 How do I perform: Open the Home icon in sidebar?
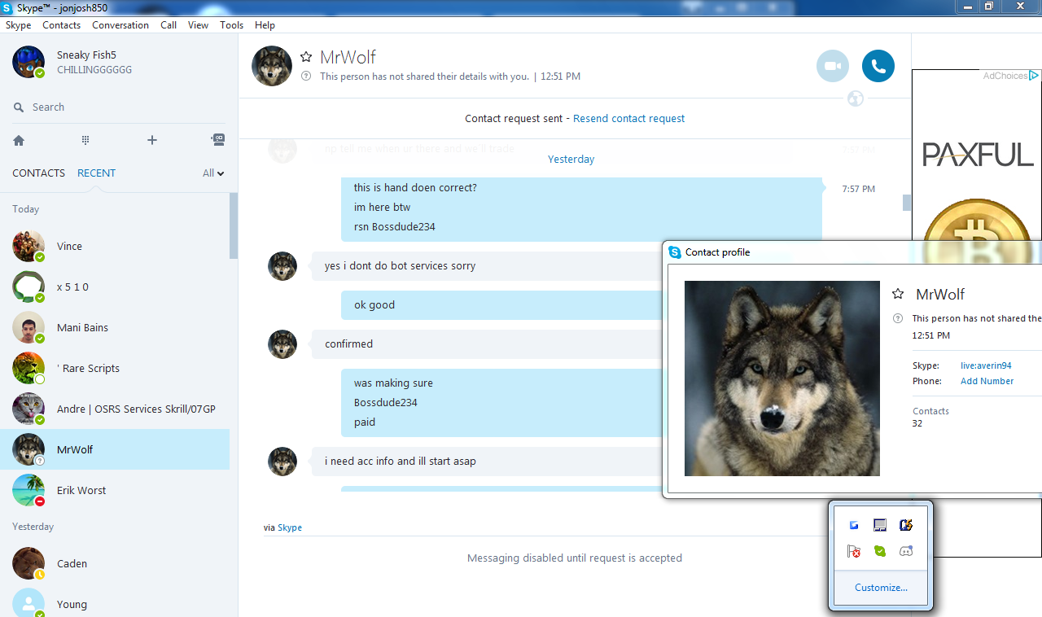(x=19, y=140)
